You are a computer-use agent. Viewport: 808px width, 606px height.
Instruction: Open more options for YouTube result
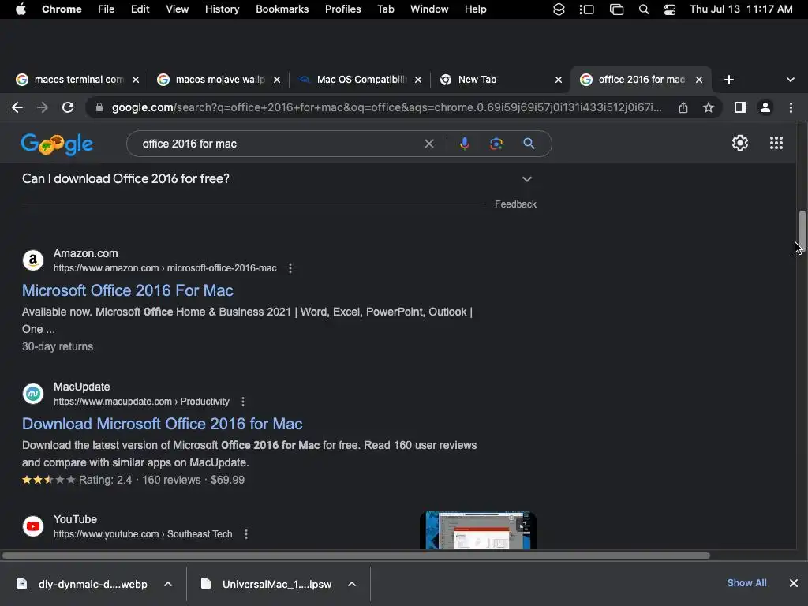coord(246,534)
